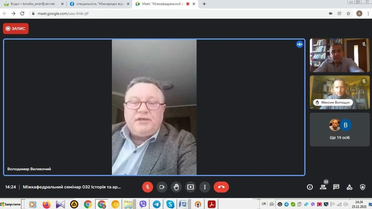Screen dimensions: 372x209
Task: Click the red ЗАПИС recording indicator
Action: 16,29
